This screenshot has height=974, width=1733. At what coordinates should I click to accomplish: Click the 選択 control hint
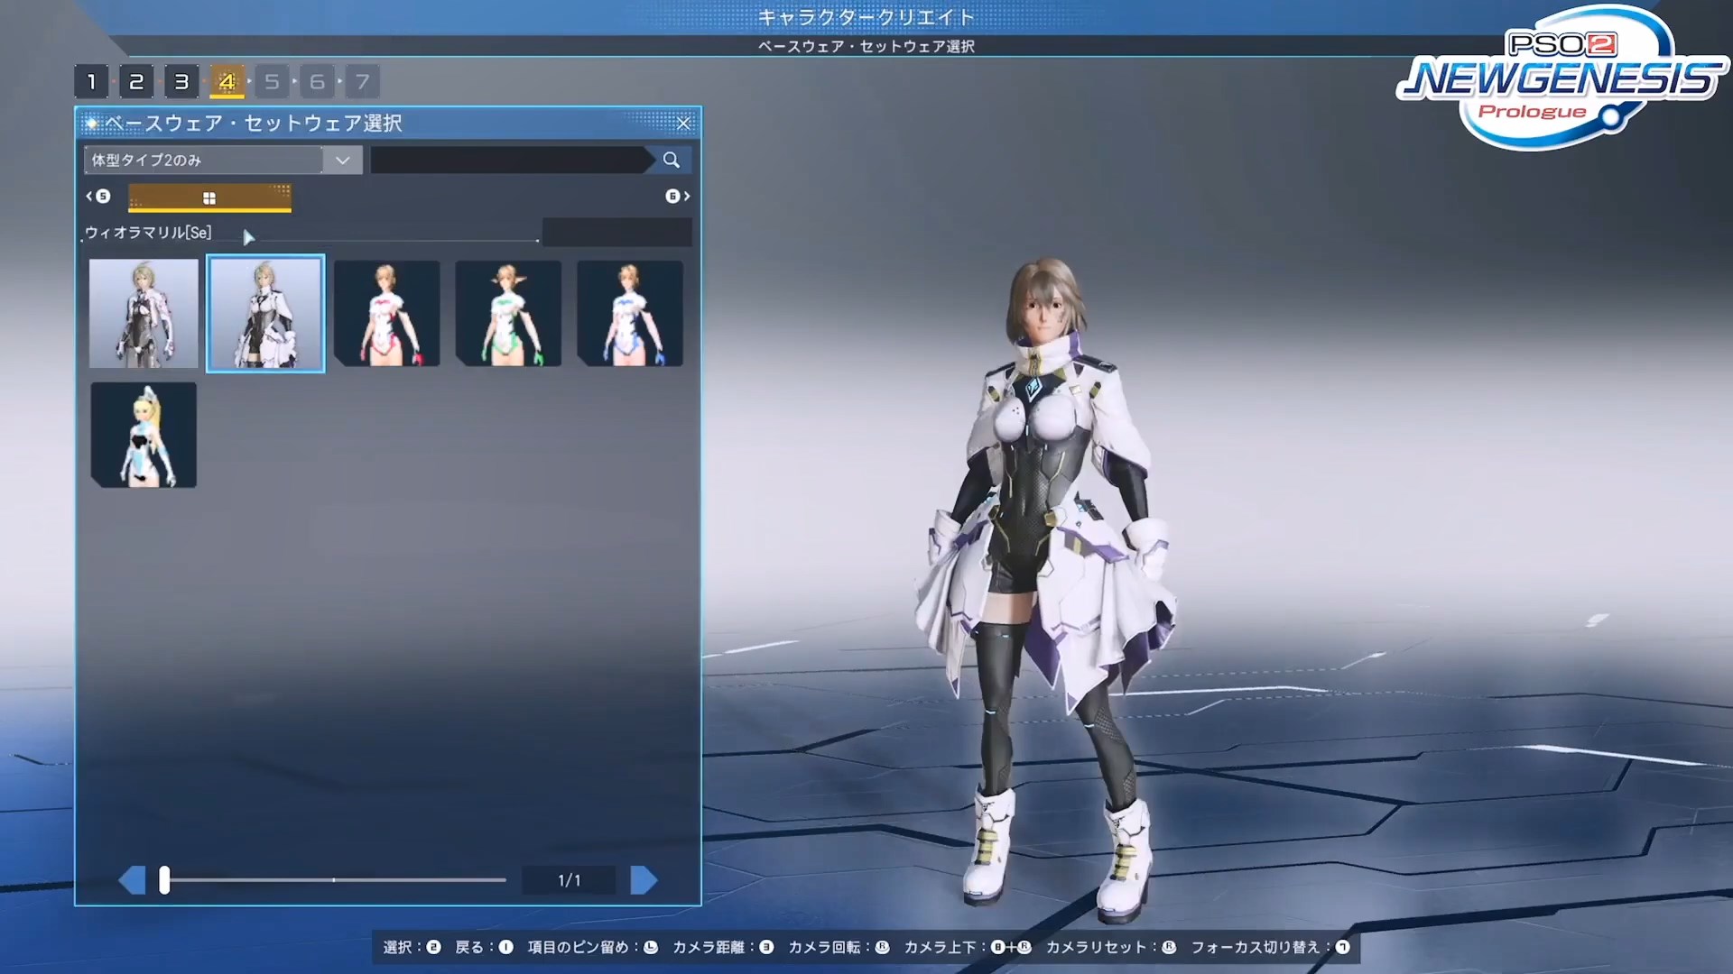coord(412,947)
